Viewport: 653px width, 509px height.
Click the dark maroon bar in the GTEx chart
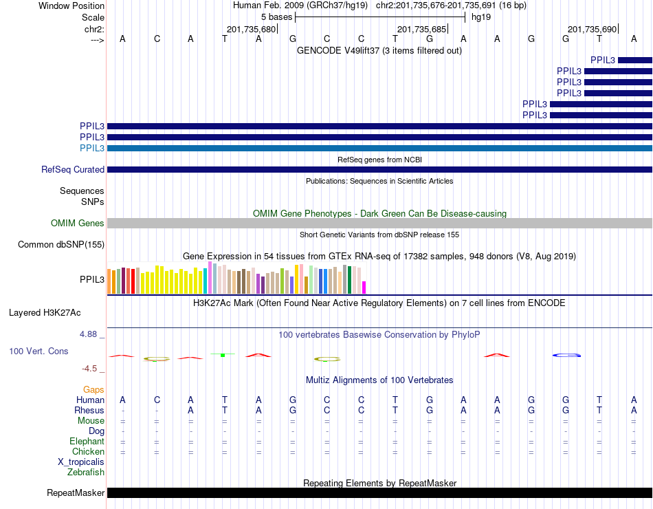point(123,281)
